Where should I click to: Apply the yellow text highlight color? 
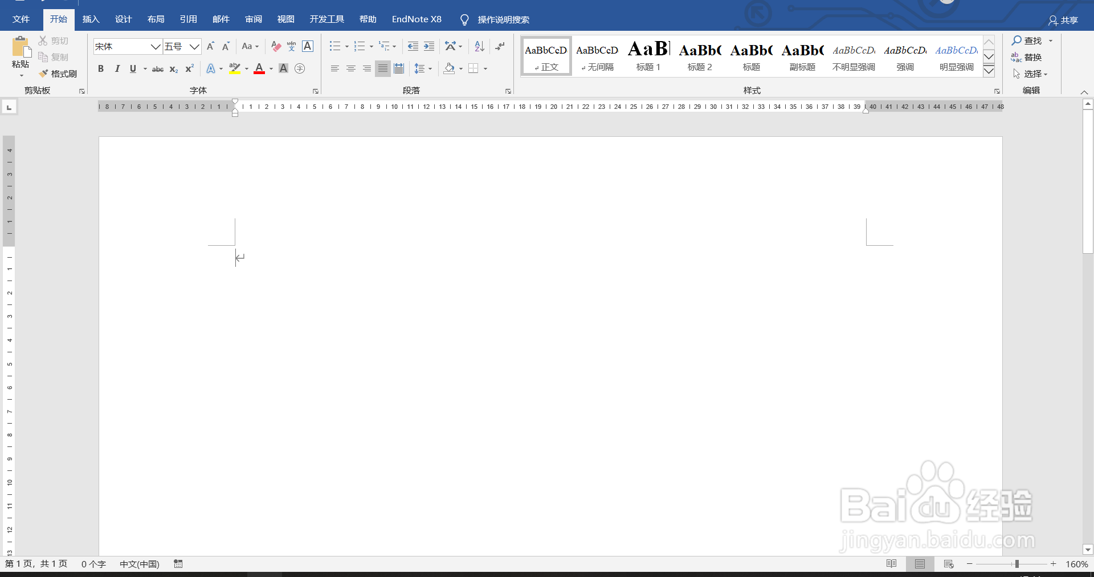tap(235, 68)
